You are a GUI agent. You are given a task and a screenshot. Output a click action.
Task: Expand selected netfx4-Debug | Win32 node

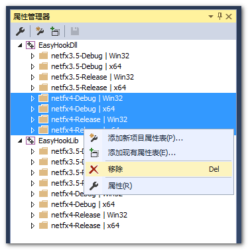click(x=32, y=98)
